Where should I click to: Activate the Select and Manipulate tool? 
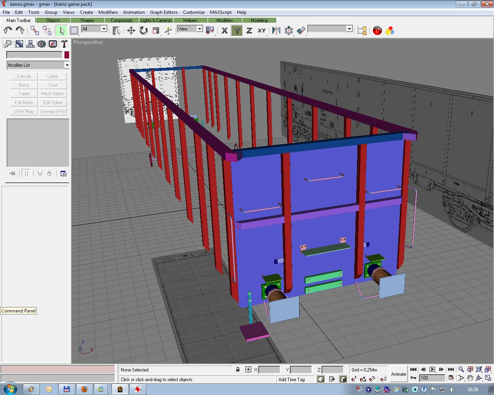(x=168, y=30)
